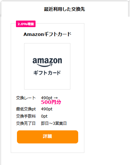This screenshot has width=130, height=165.
Task: Click the 最低交換pt 490pt value
Action: [x=47, y=109]
